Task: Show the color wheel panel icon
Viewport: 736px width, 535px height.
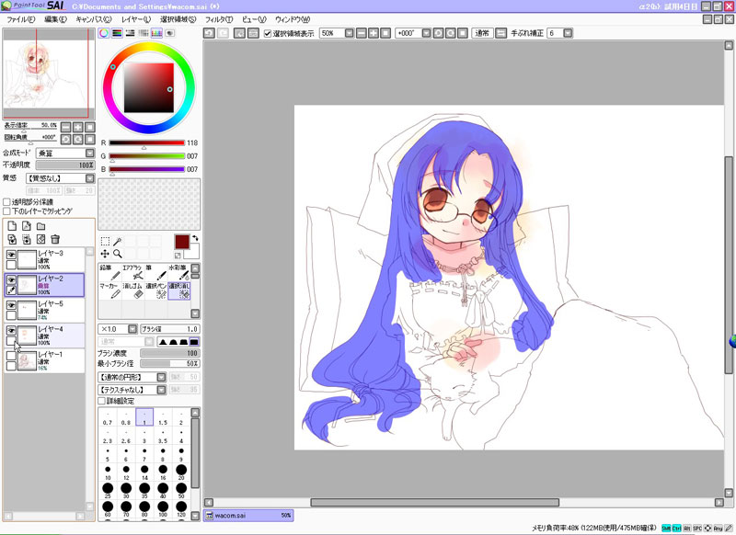Action: (103, 33)
